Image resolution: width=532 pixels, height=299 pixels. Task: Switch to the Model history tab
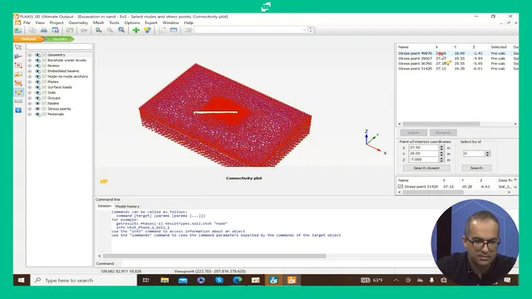pyautogui.click(x=127, y=206)
